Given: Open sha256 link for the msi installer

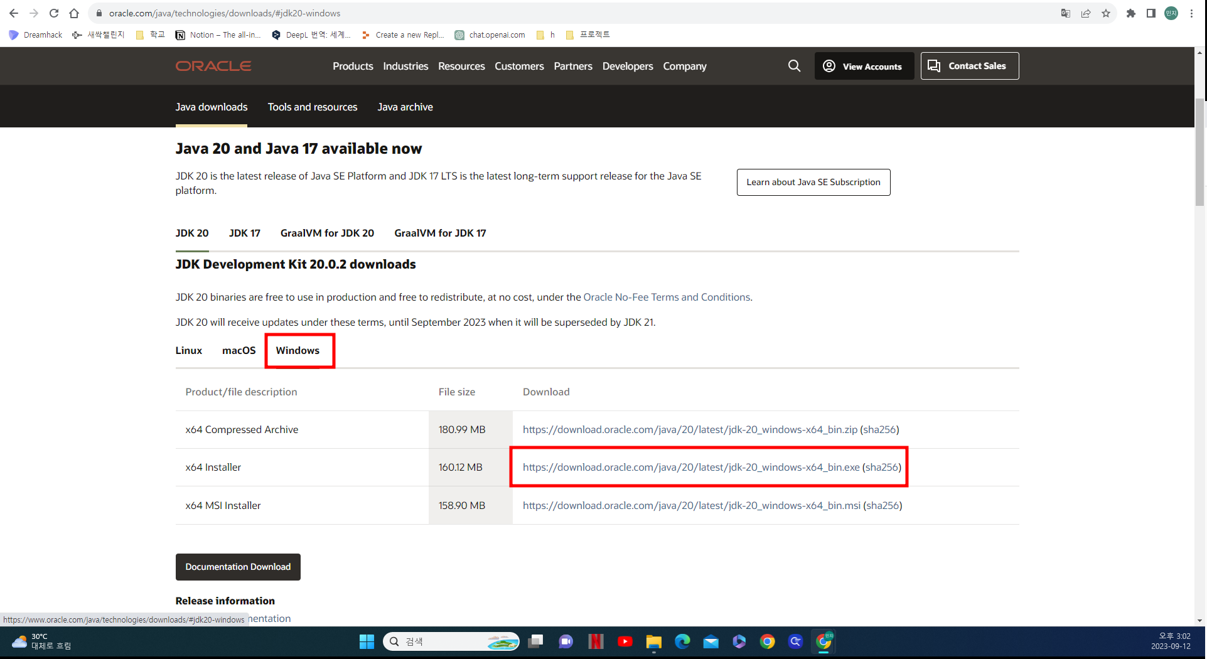Looking at the screenshot, I should 882,505.
